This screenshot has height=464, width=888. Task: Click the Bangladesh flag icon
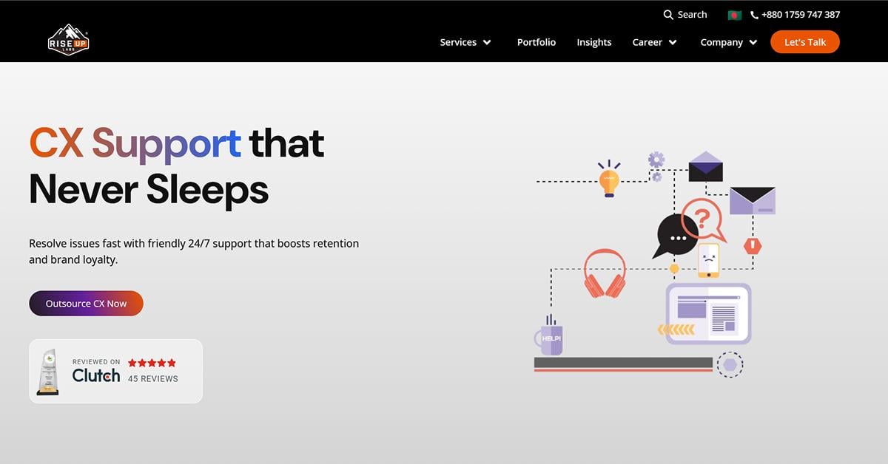point(735,15)
